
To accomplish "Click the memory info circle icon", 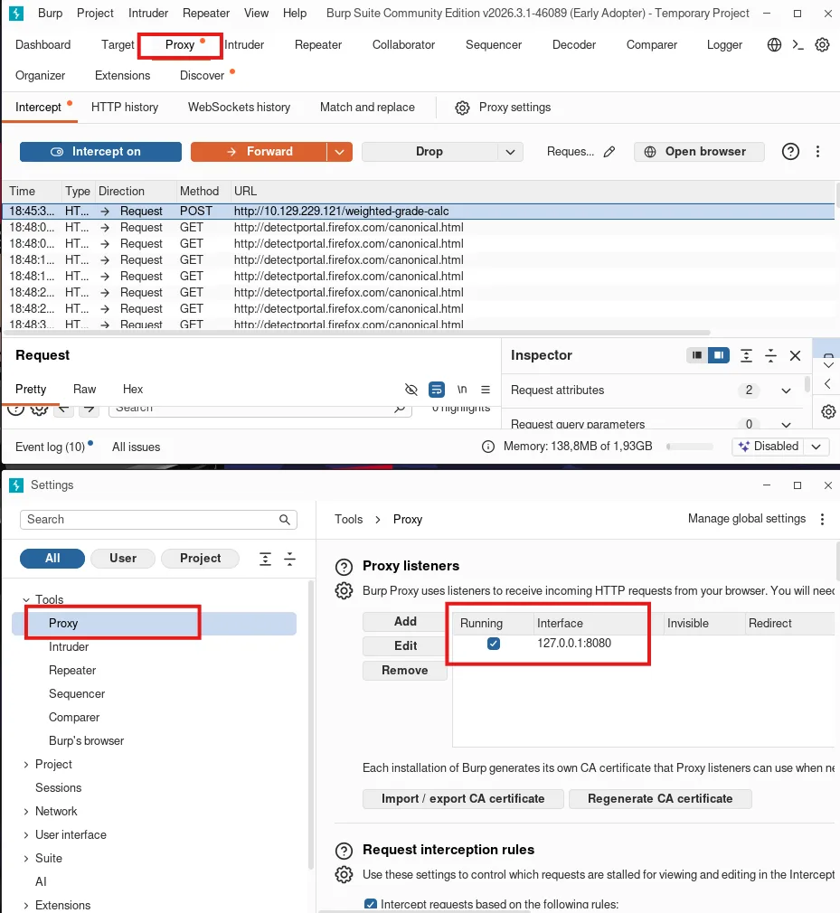I will click(x=488, y=447).
